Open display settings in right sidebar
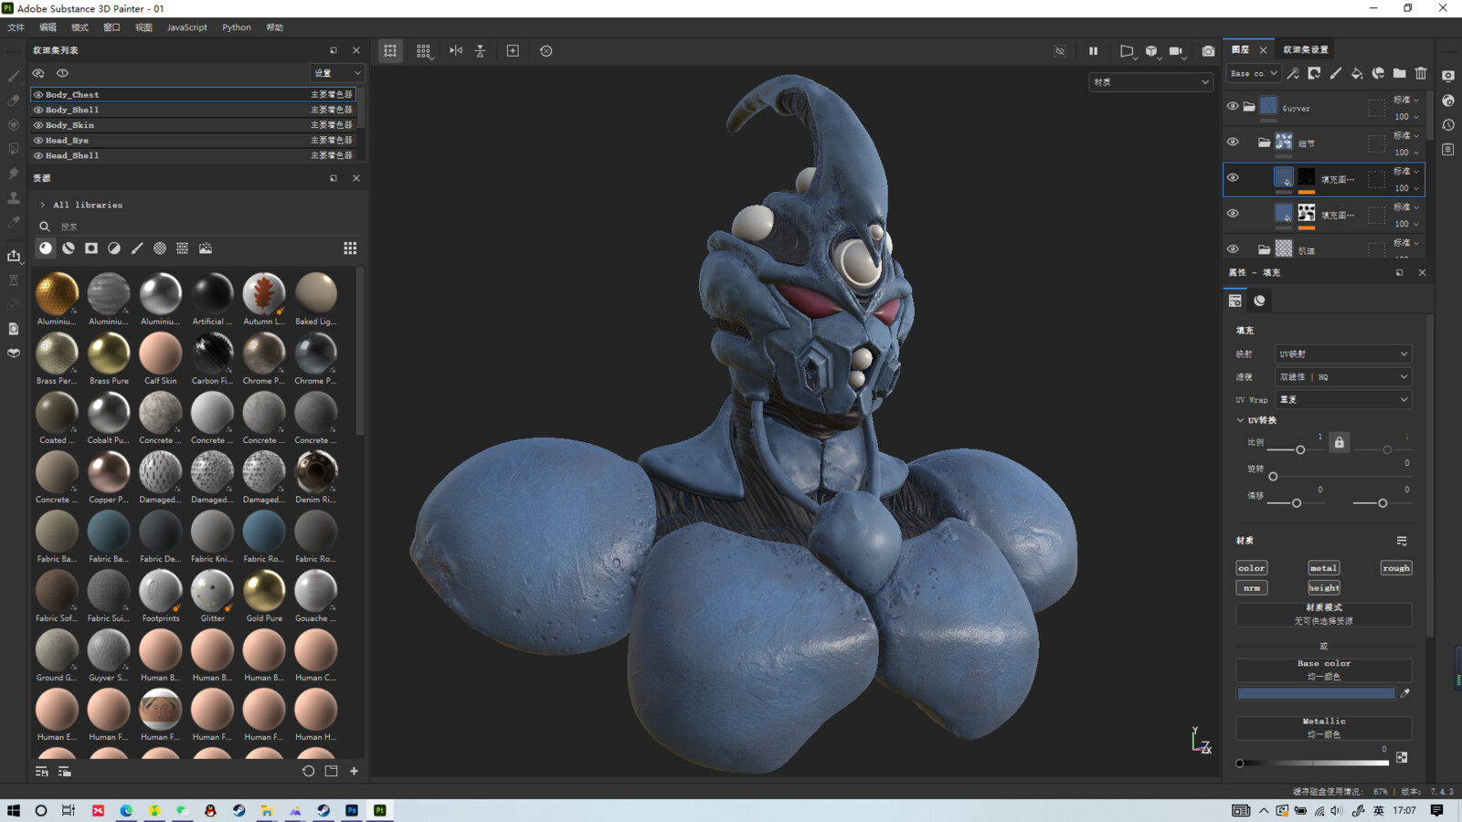The height and width of the screenshot is (822, 1462). (x=1448, y=76)
